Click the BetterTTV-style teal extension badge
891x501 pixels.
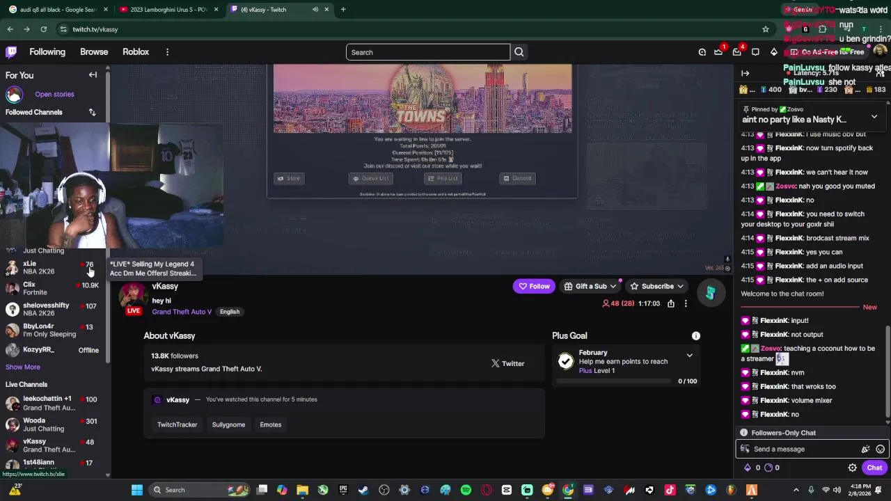[x=710, y=293]
